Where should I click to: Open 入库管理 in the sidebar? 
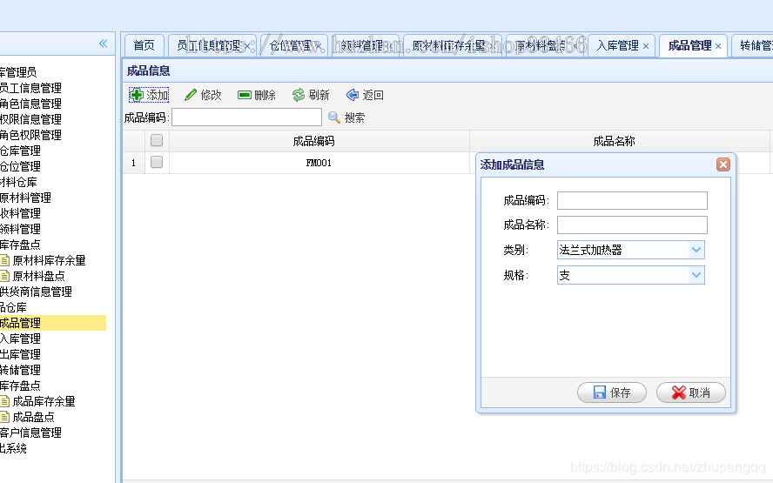click(x=20, y=339)
